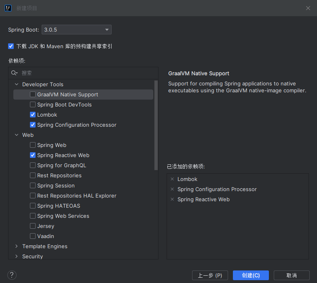
Task: Enable Spring Boot DevTools checkbox
Action: point(33,104)
